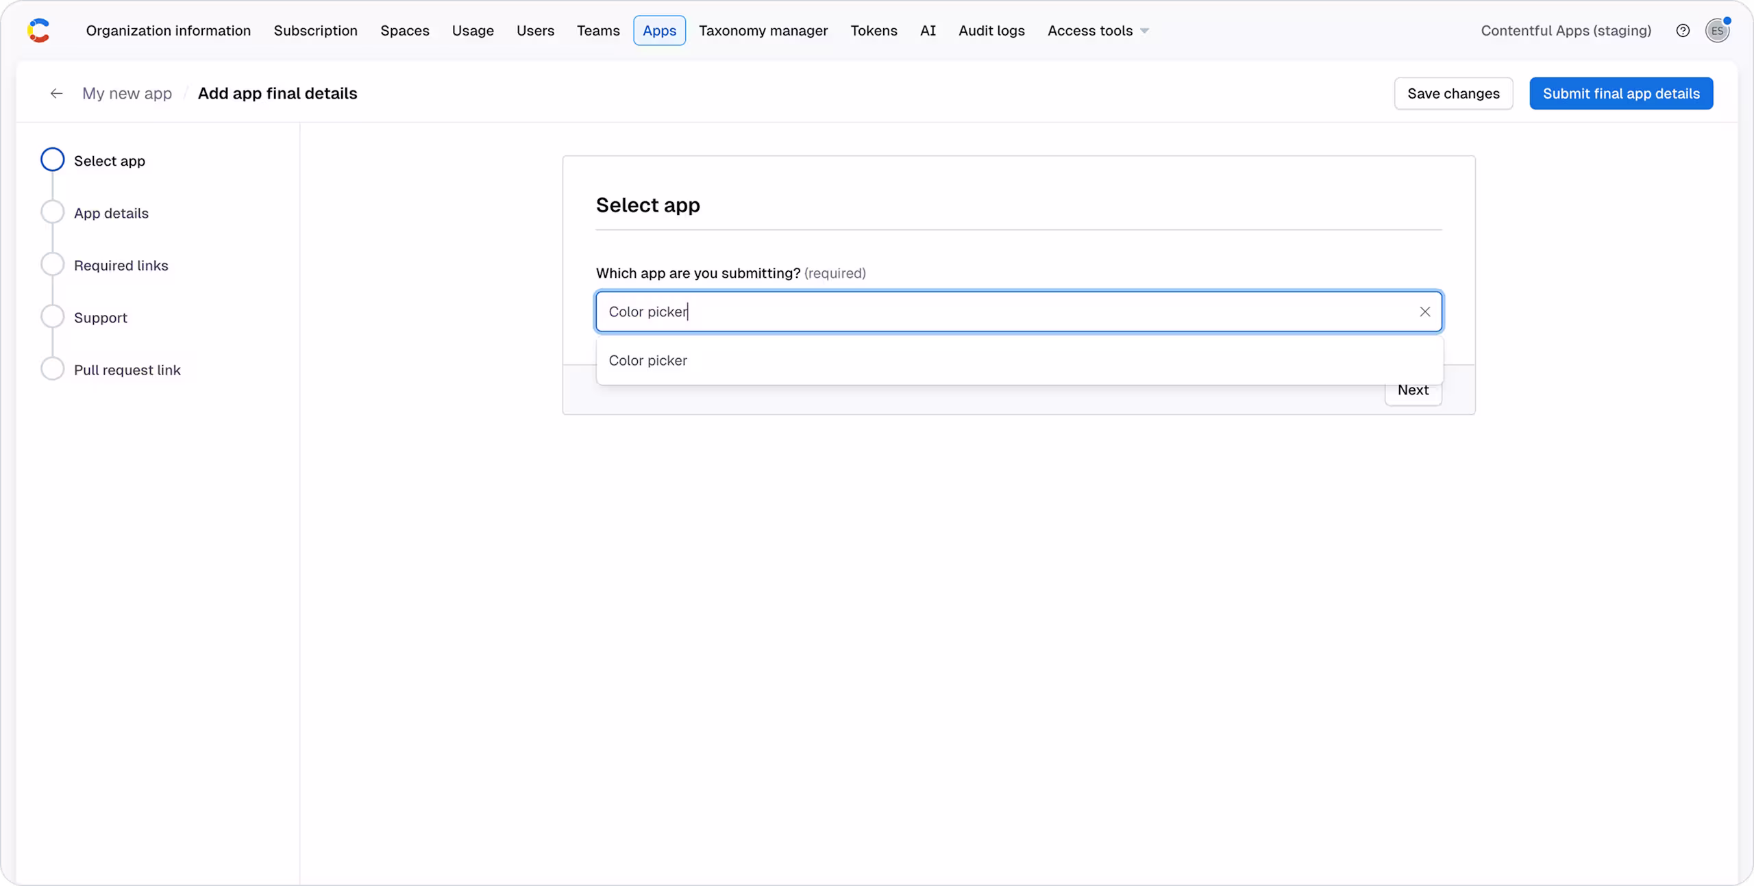
Task: Open the ES user avatar menu
Action: click(x=1717, y=31)
